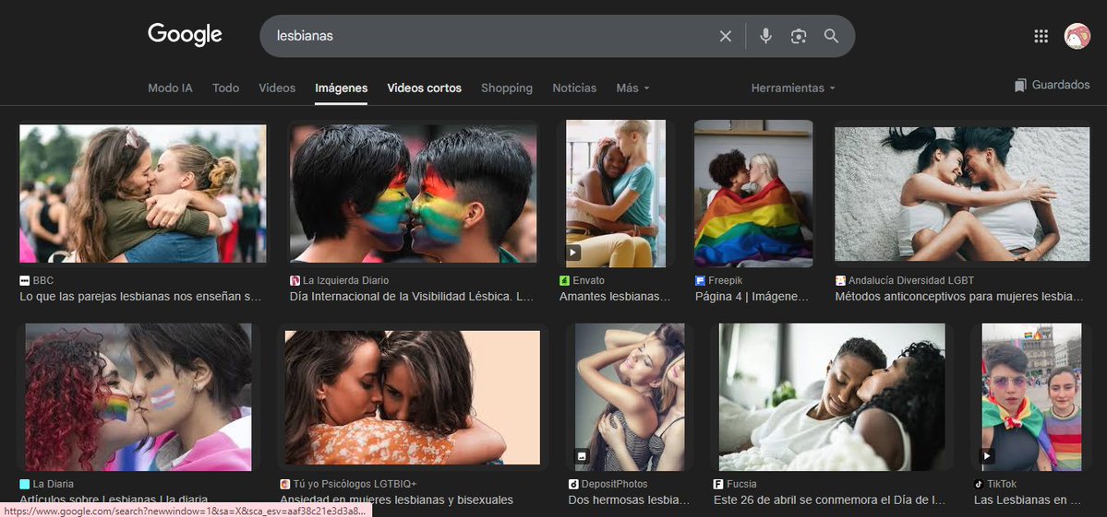Open the Envato video thumbnail

point(616,194)
